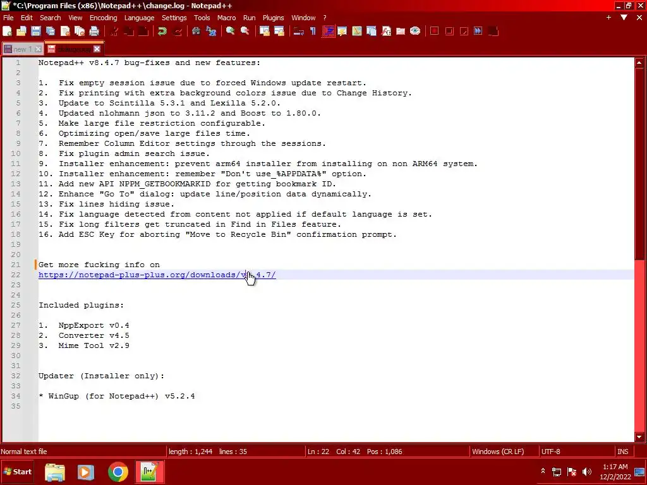
Task: Open Define Your Language toolbar icon
Action: point(342,31)
